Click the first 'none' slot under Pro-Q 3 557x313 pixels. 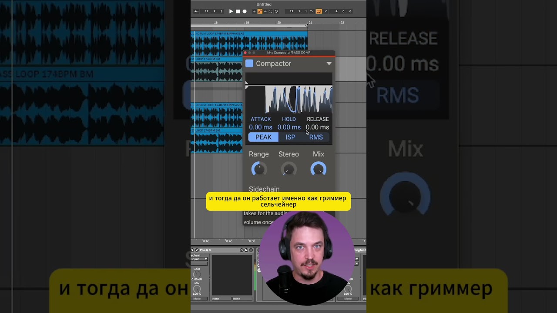coord(221,299)
